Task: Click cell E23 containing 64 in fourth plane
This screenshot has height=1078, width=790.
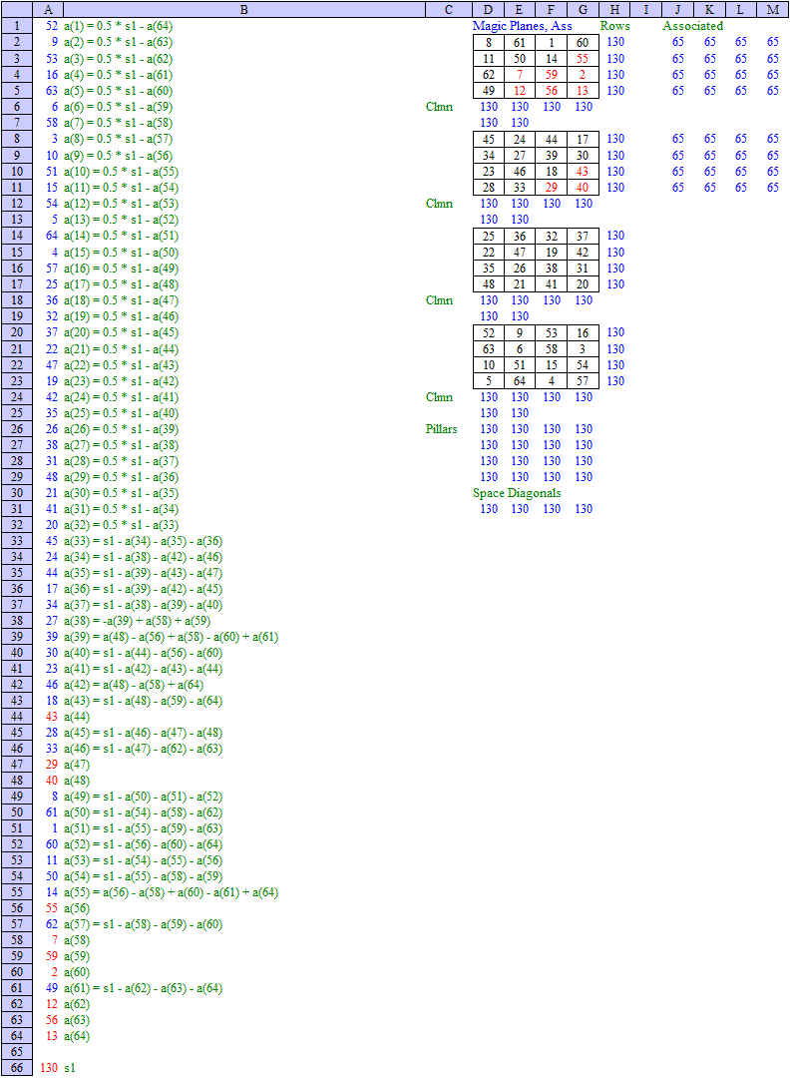Action: click(520, 381)
